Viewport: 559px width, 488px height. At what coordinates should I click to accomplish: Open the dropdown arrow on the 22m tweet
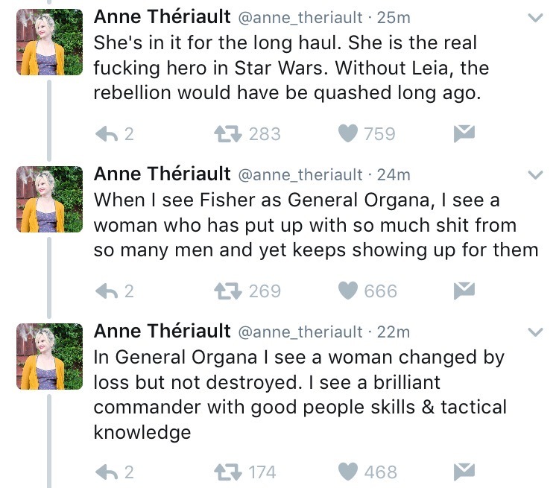534,332
